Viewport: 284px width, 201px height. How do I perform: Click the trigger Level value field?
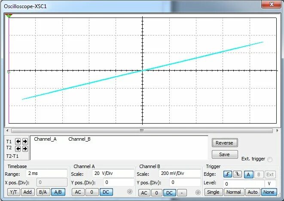[x=244, y=184]
